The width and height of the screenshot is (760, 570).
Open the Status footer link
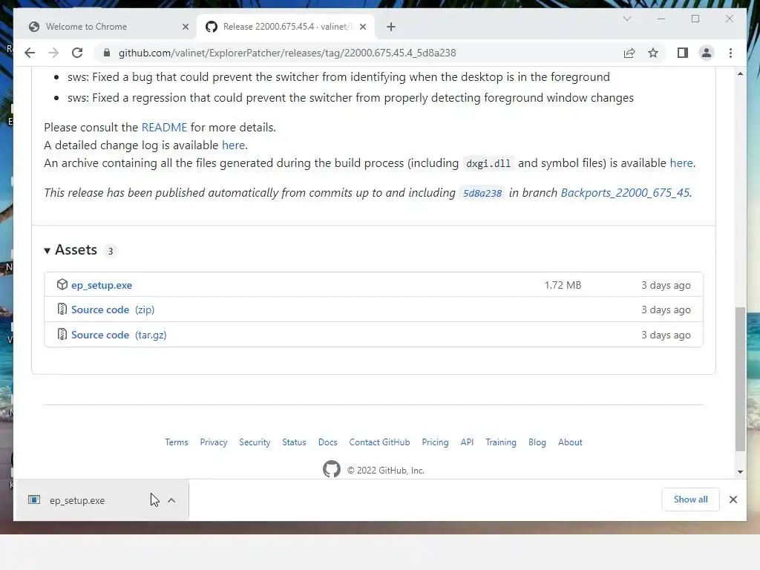(x=294, y=442)
